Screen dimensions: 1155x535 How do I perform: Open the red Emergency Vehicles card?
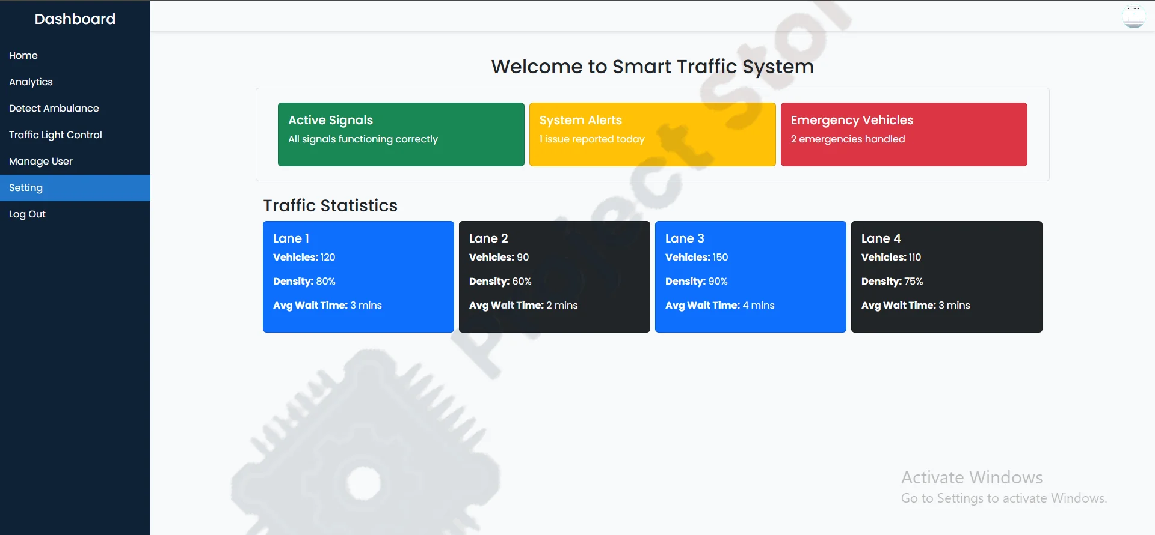(x=904, y=134)
